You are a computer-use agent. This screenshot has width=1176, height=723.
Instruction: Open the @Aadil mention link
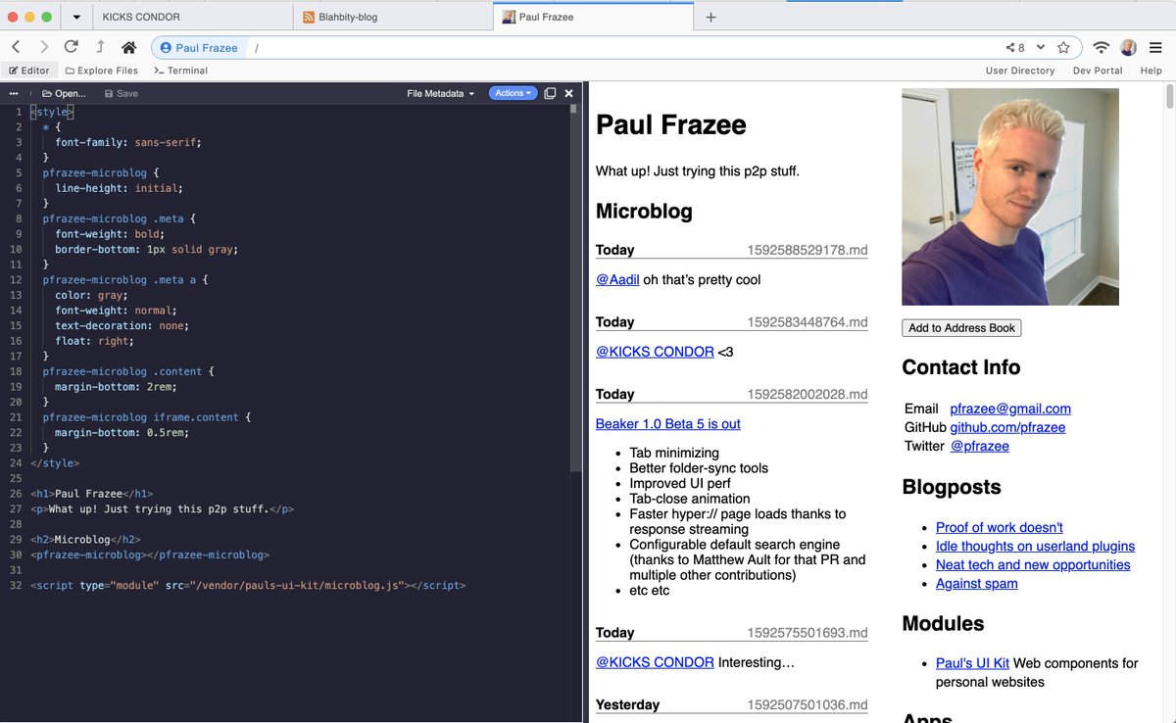pos(617,279)
